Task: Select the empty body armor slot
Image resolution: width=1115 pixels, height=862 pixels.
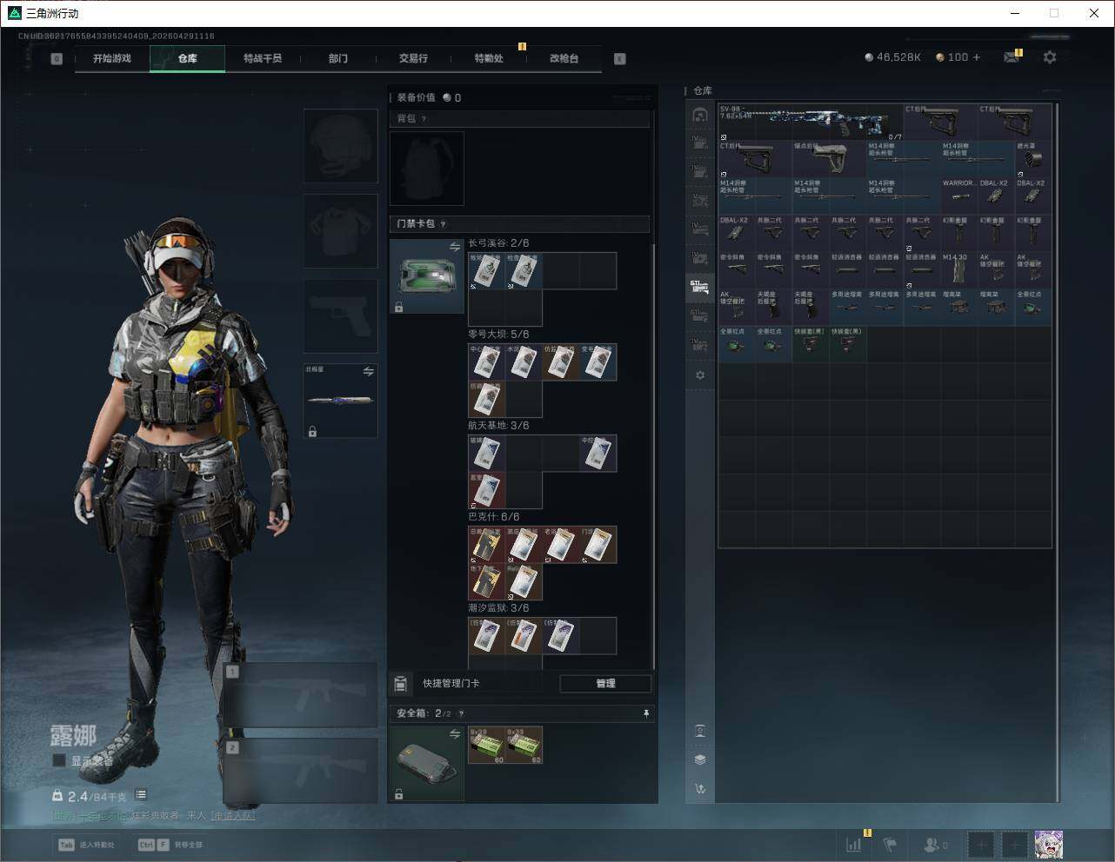Action: (341, 230)
